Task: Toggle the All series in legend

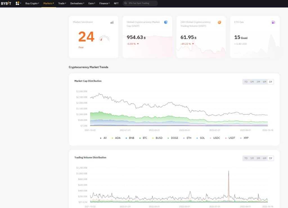Action: click(103, 138)
